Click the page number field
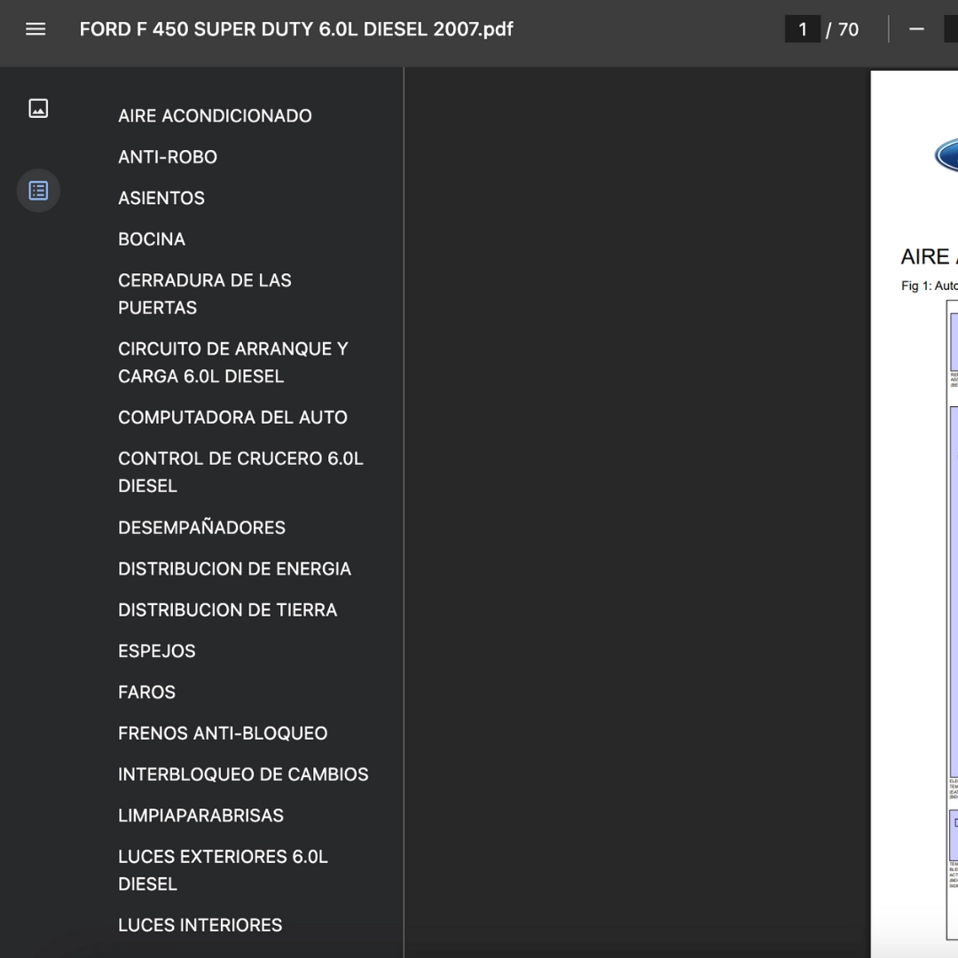Viewport: 958px width, 958px height. point(802,29)
